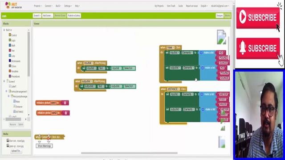Go to My Projects
Viewport: 285px width, 160px height.
tap(159, 6)
